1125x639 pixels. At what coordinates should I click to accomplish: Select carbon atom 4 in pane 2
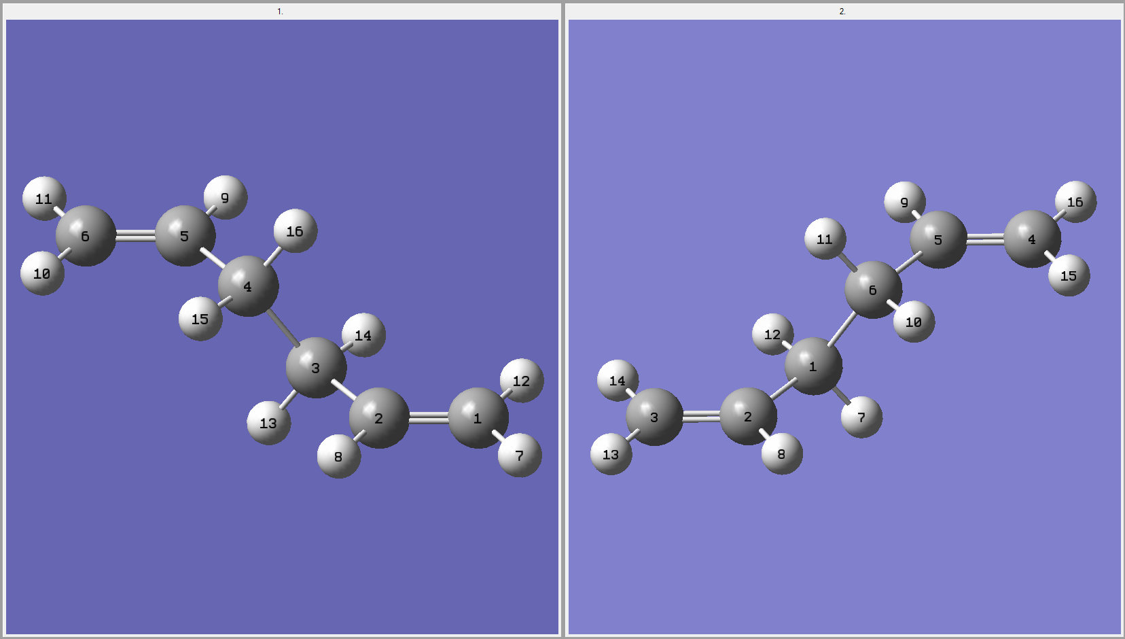(1033, 239)
